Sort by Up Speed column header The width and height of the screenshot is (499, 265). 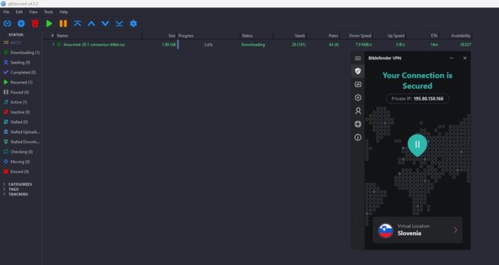(390, 36)
